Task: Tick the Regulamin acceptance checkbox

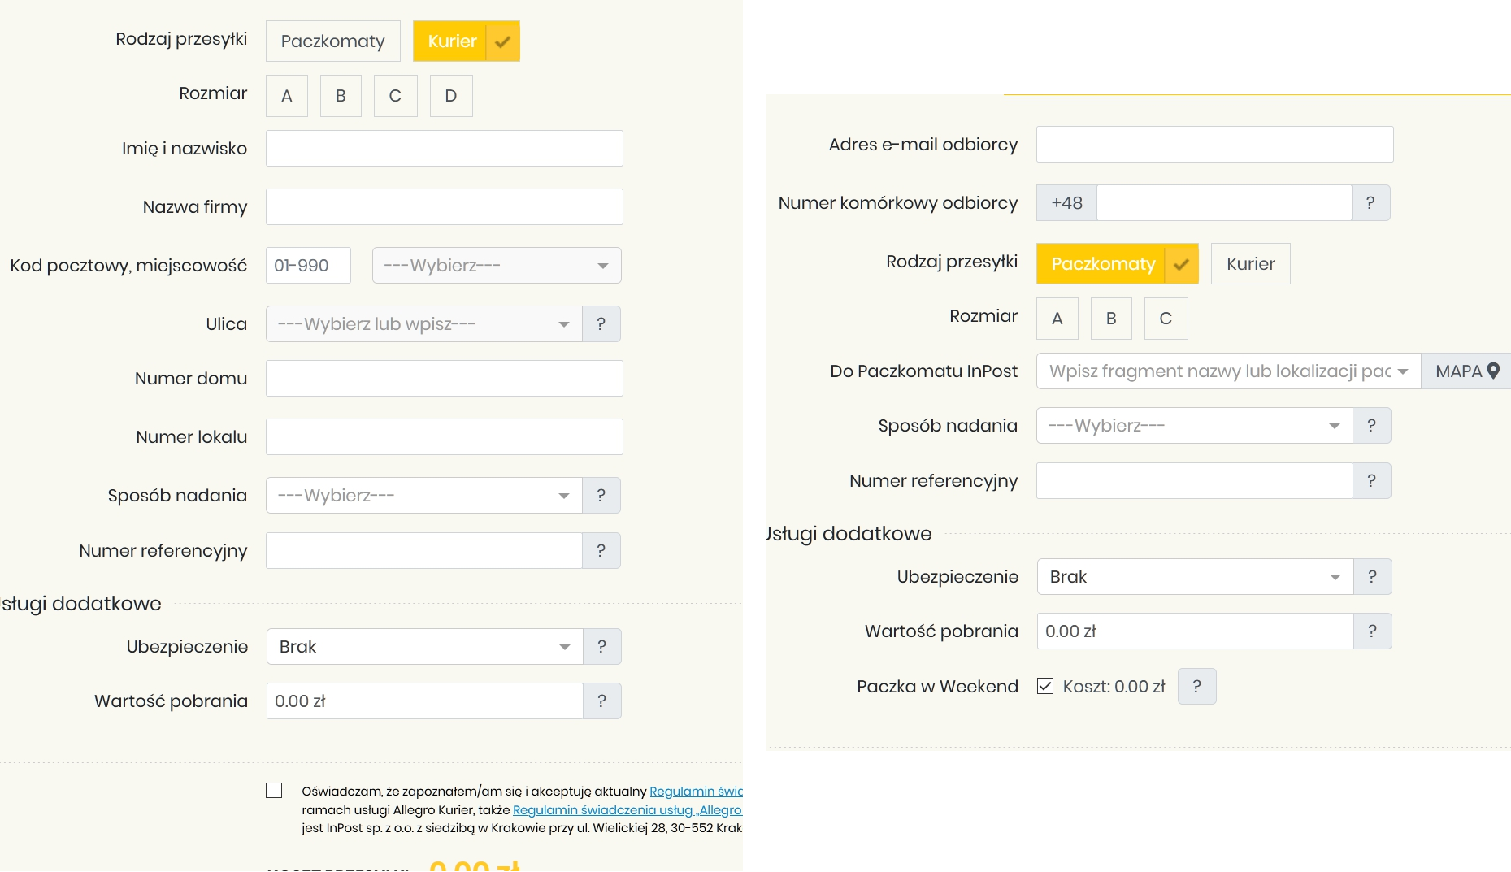Action: 274,791
